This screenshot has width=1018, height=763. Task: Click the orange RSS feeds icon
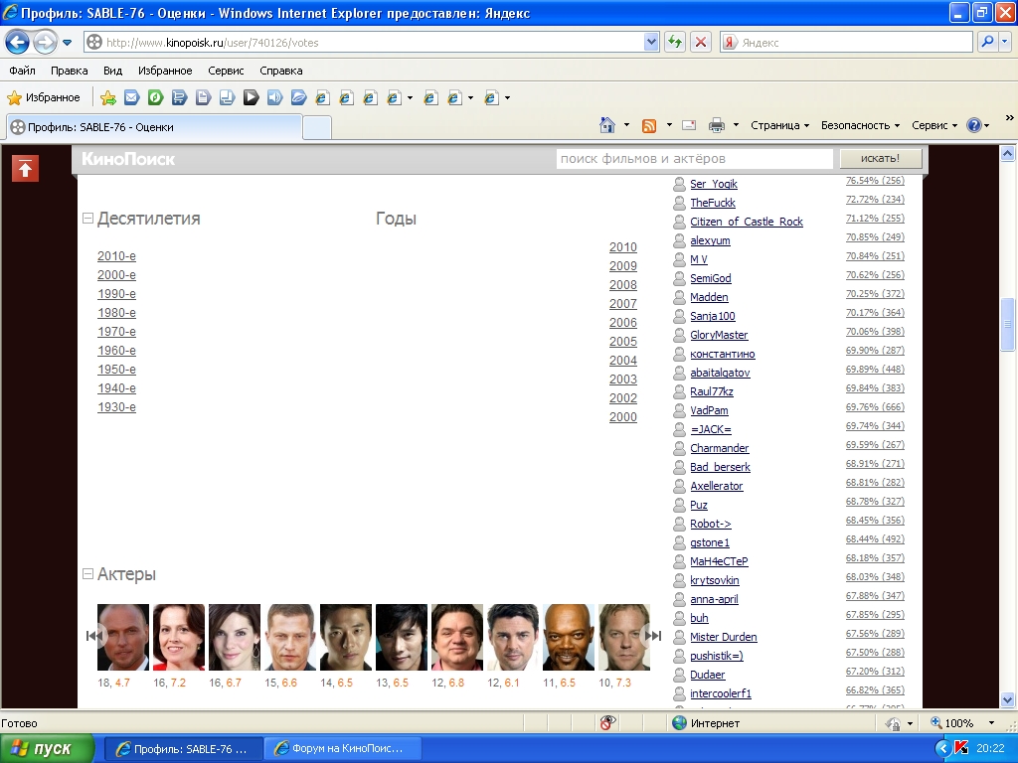(x=649, y=125)
